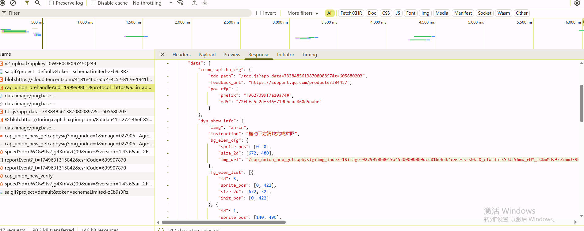Expand the More filters dropdown
This screenshot has width=584, height=231.
(303, 13)
